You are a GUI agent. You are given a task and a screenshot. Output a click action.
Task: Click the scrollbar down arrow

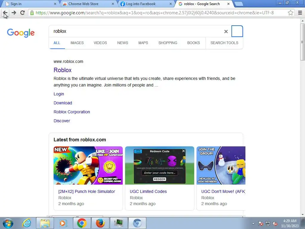coord(302,214)
